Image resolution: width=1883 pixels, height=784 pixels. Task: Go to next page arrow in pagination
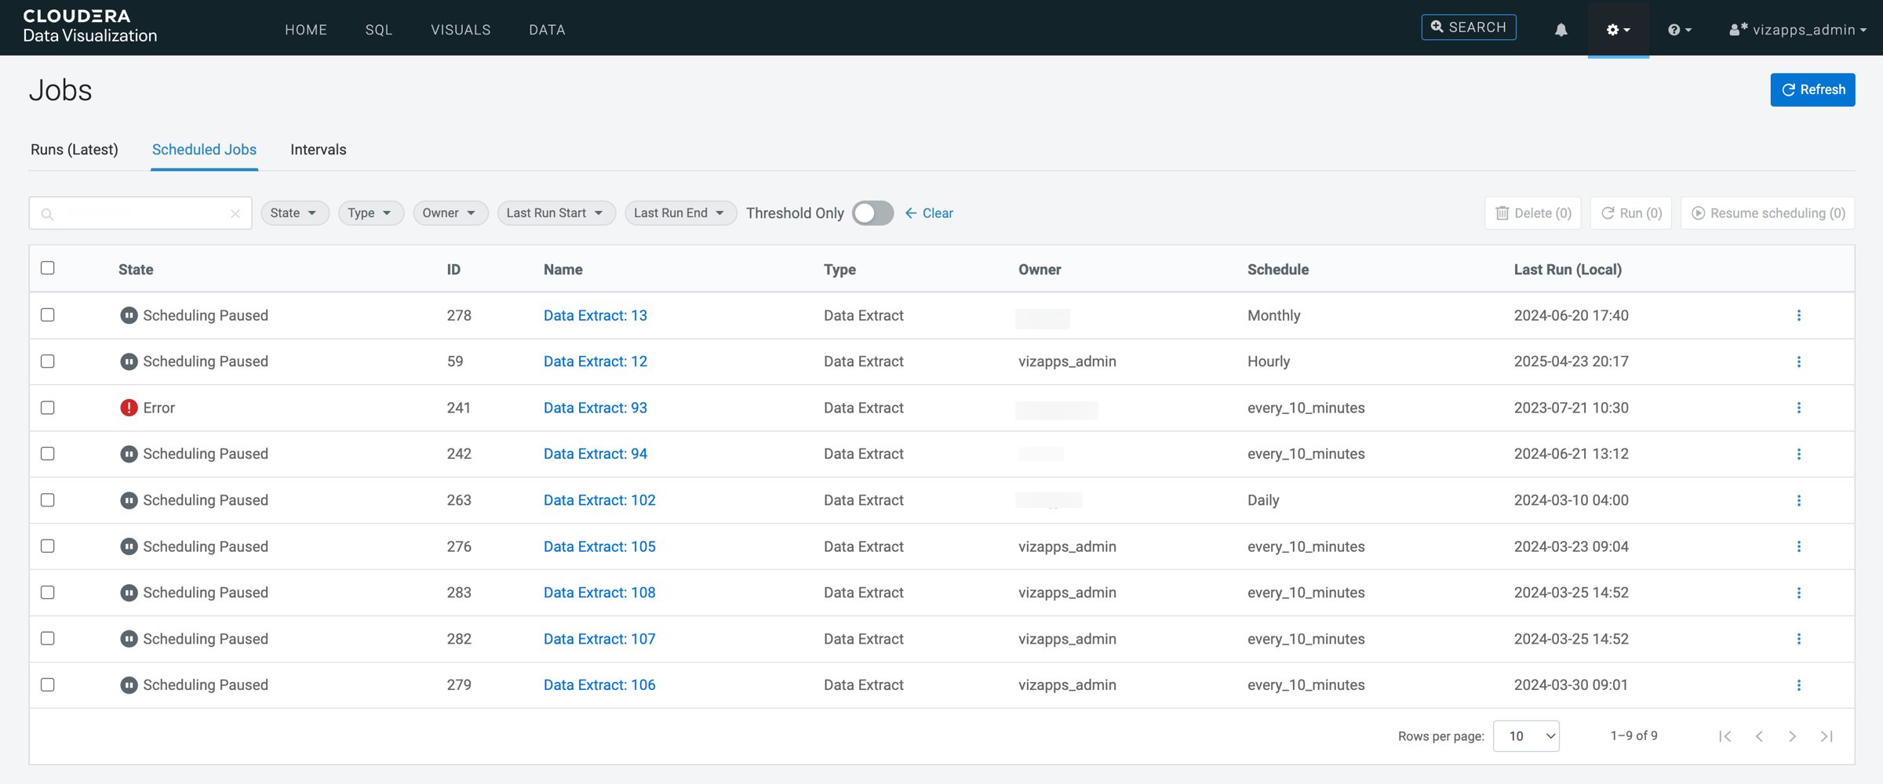[1793, 736]
